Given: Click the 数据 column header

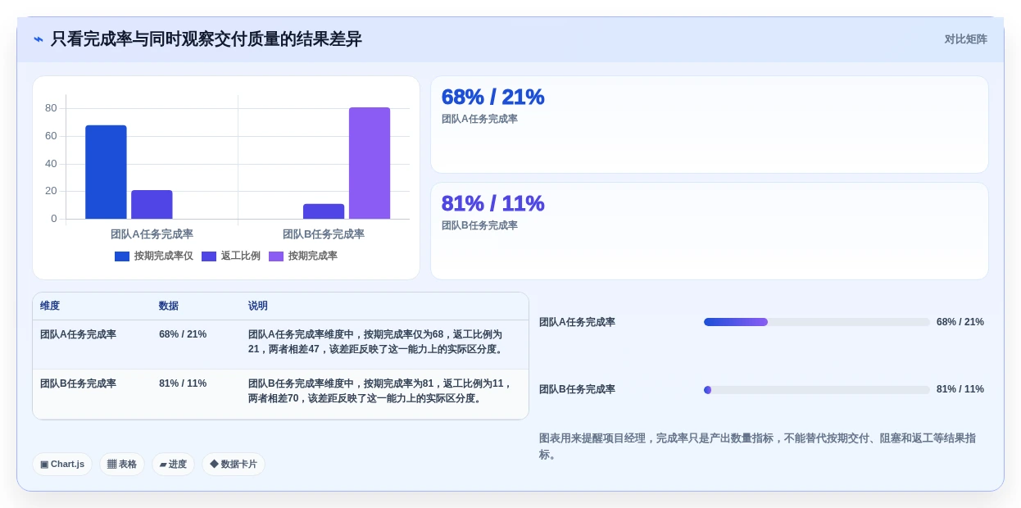Looking at the screenshot, I should pos(169,306).
